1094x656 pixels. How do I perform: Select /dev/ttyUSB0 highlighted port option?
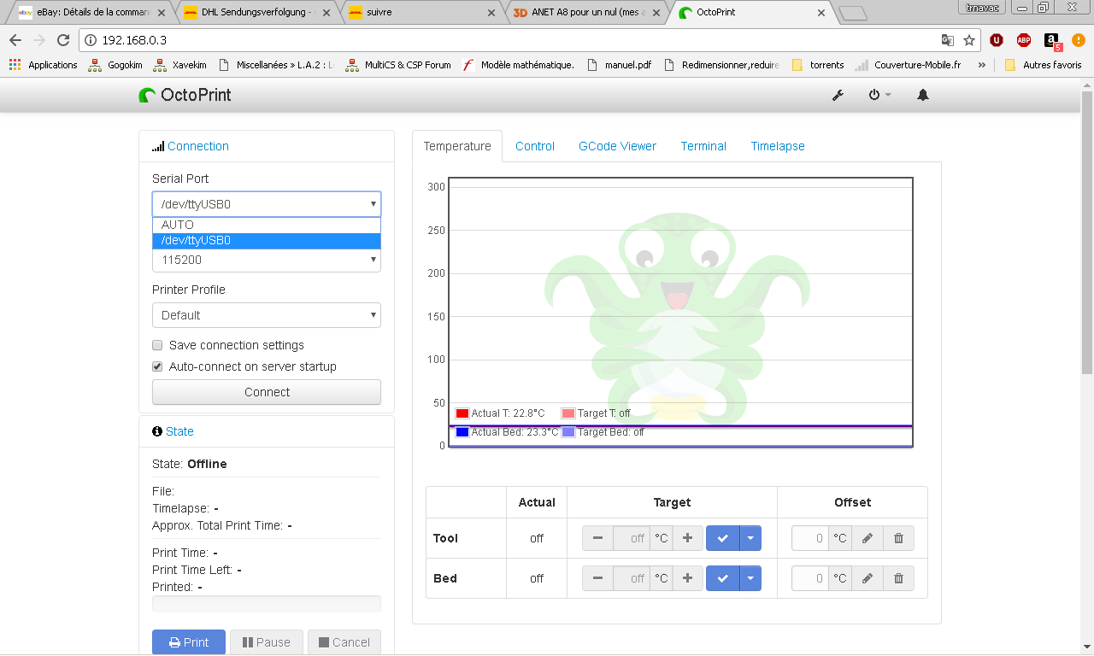(x=267, y=241)
